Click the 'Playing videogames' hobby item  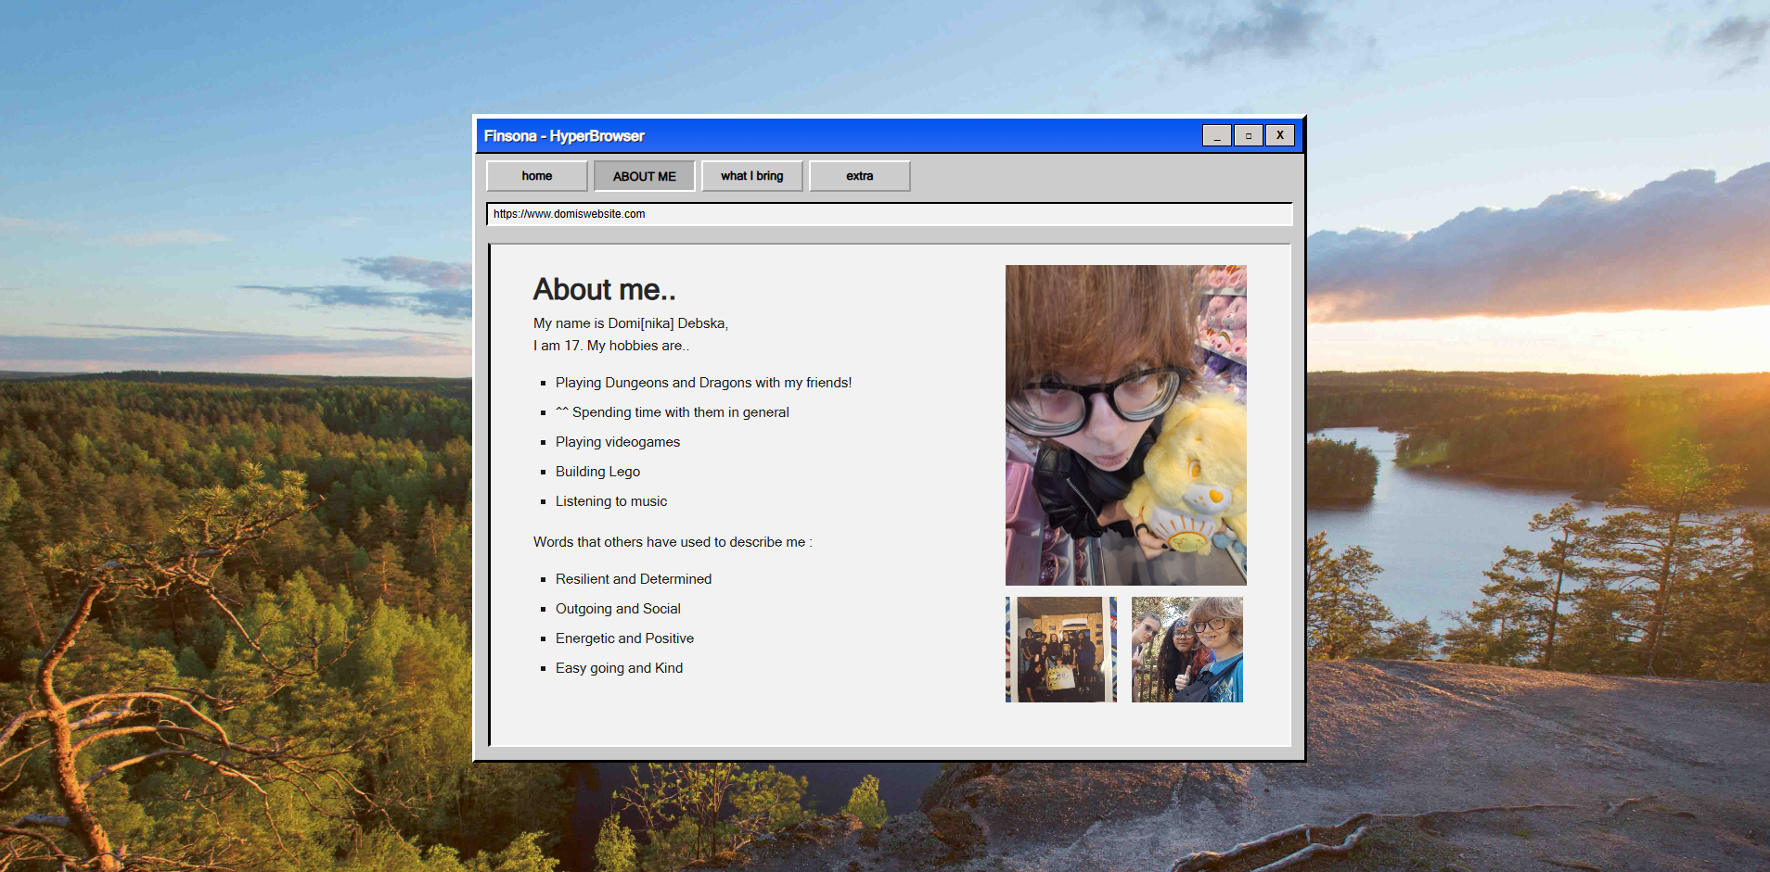click(x=618, y=442)
